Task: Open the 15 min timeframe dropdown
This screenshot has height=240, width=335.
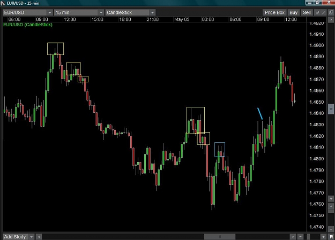Action: click(79, 13)
